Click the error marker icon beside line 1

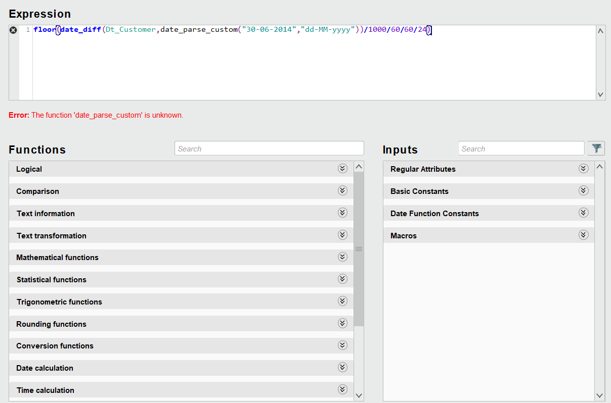(x=13, y=30)
